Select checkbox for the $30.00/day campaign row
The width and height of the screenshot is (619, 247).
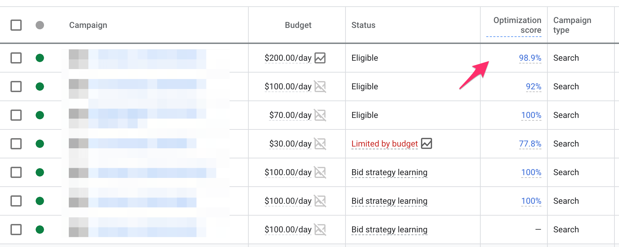pos(16,144)
